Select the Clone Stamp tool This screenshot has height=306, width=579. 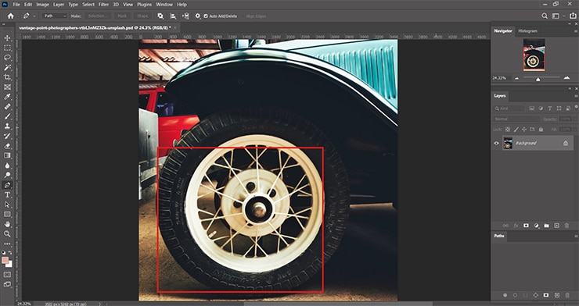point(7,126)
